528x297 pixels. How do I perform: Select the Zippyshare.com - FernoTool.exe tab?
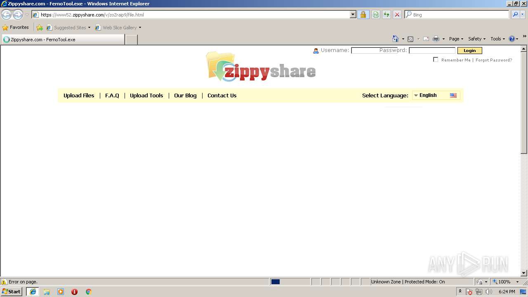click(63, 40)
